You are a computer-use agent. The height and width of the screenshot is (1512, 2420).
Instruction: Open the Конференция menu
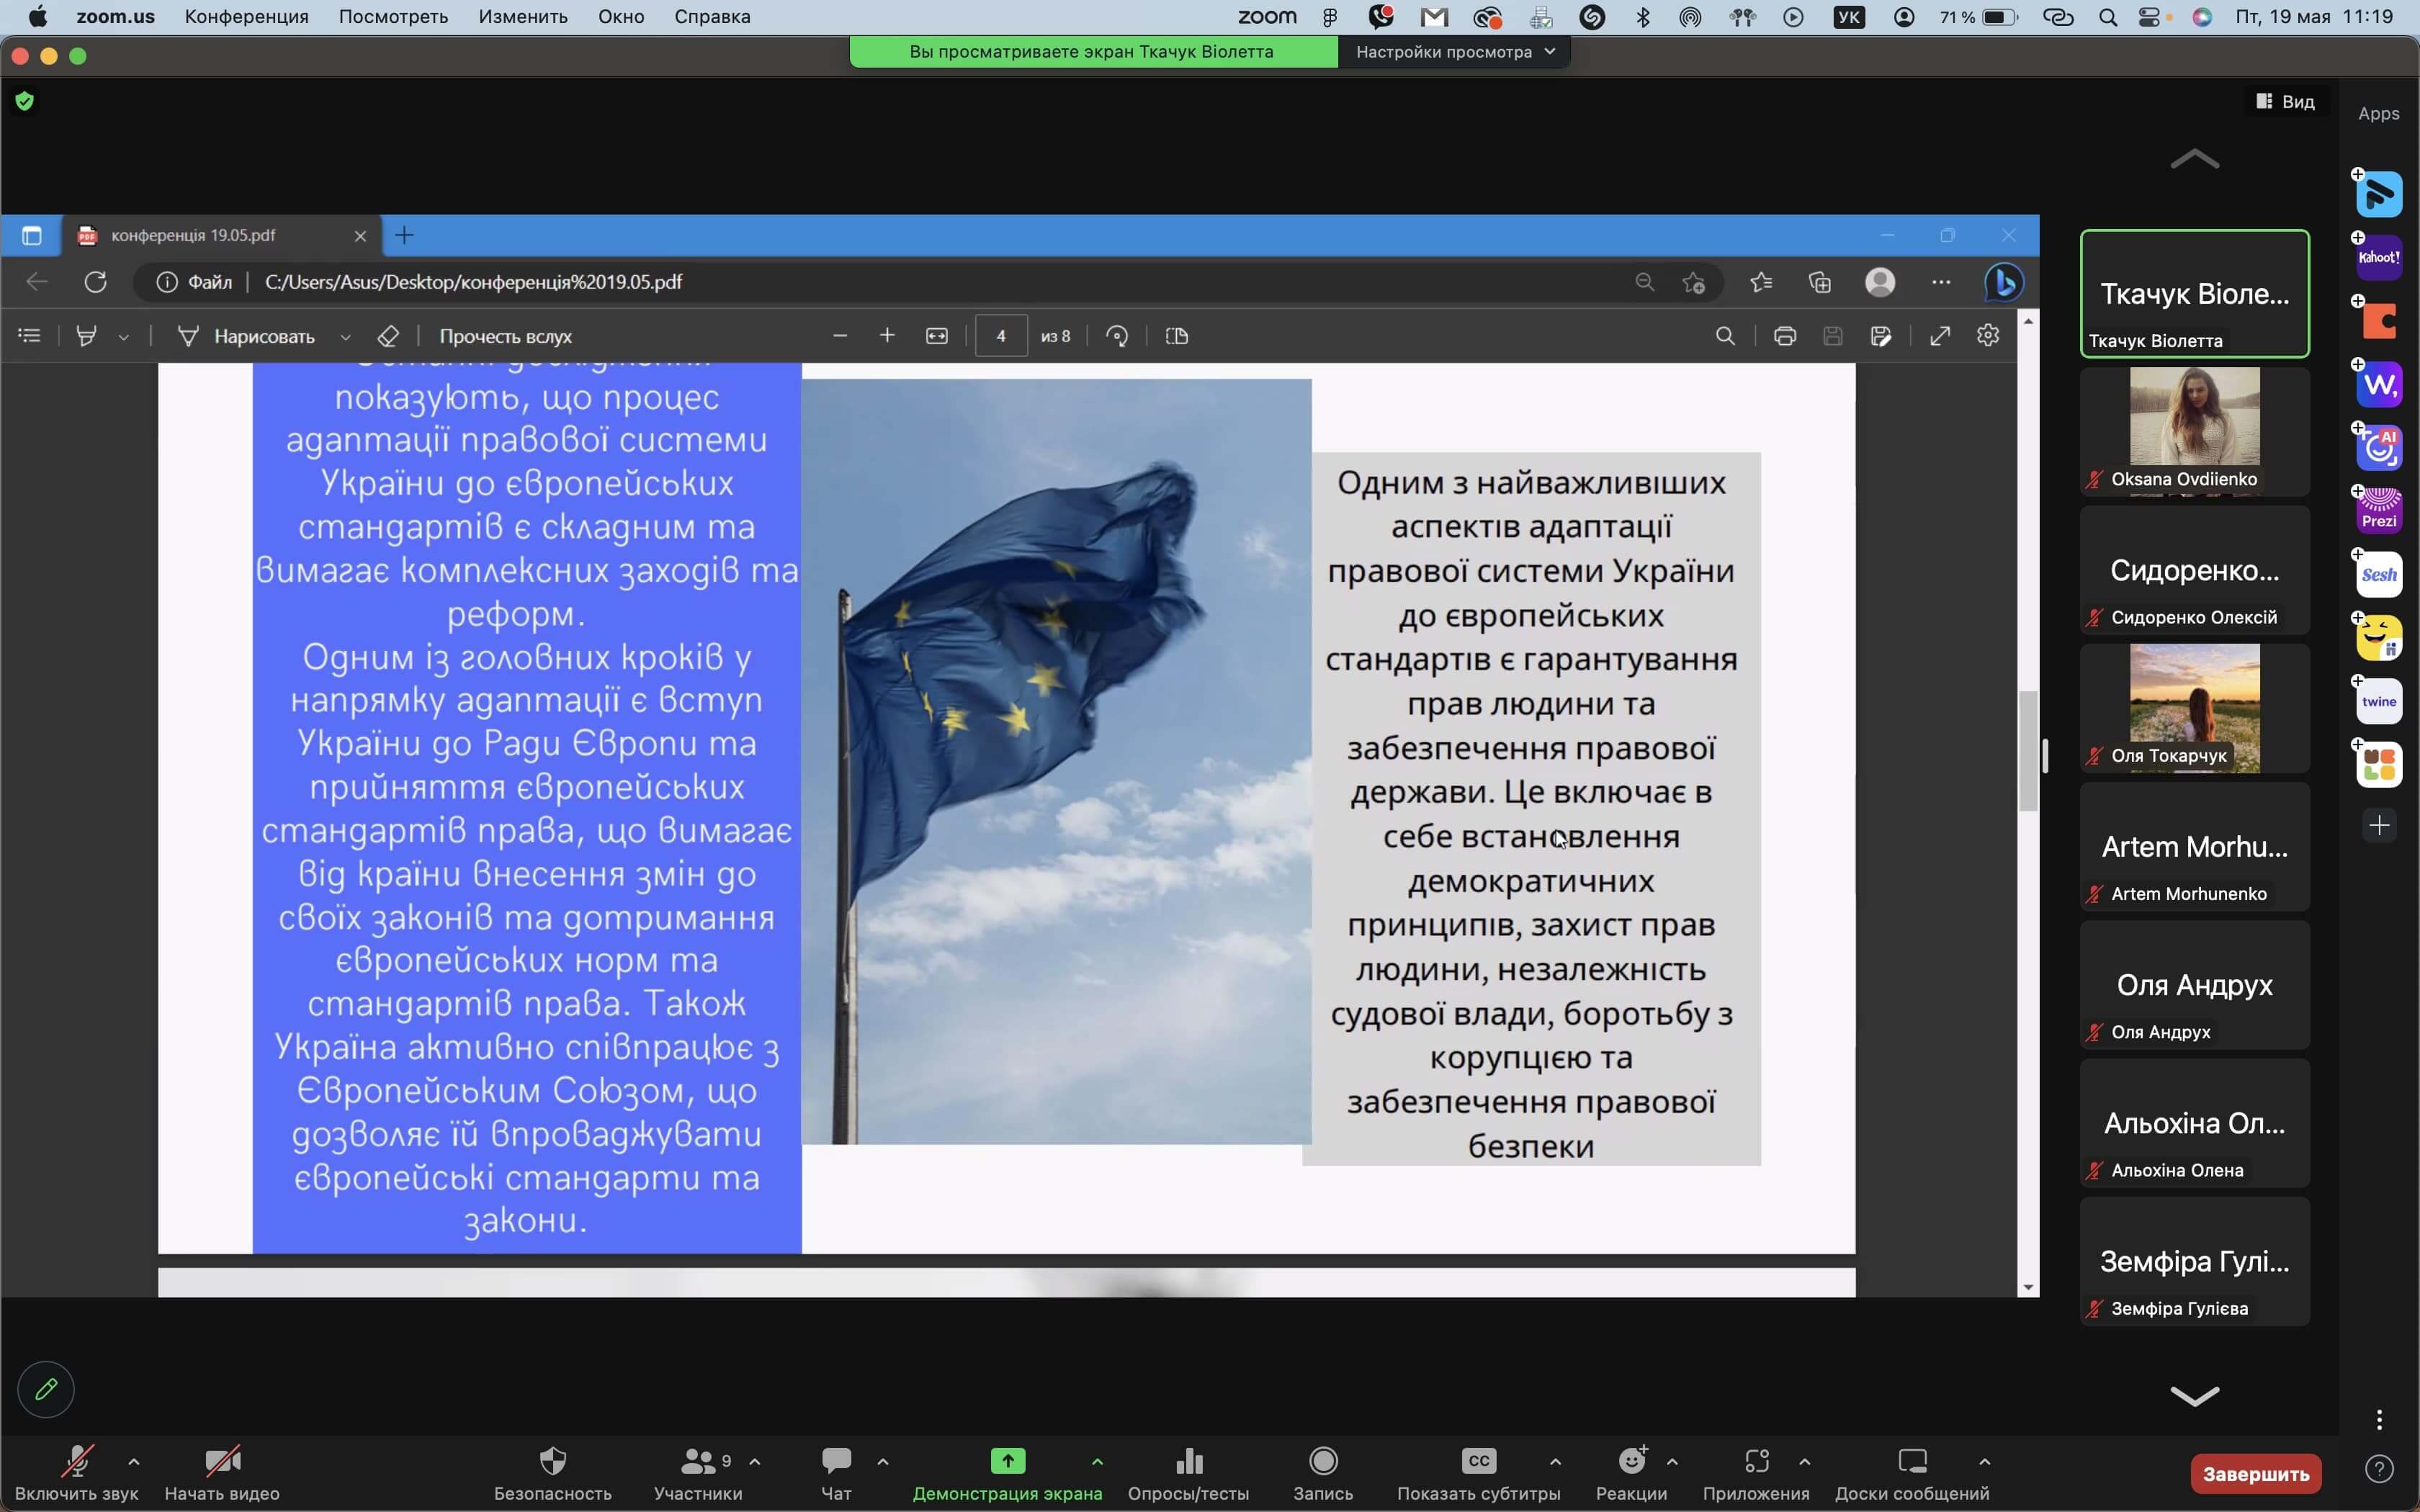tap(246, 17)
